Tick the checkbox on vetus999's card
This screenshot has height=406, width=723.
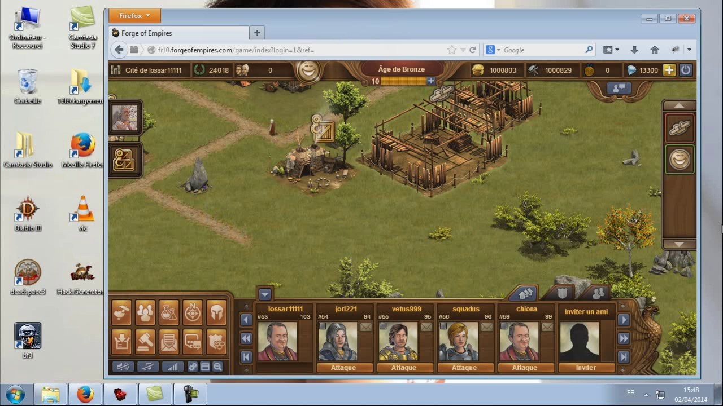[x=383, y=326]
